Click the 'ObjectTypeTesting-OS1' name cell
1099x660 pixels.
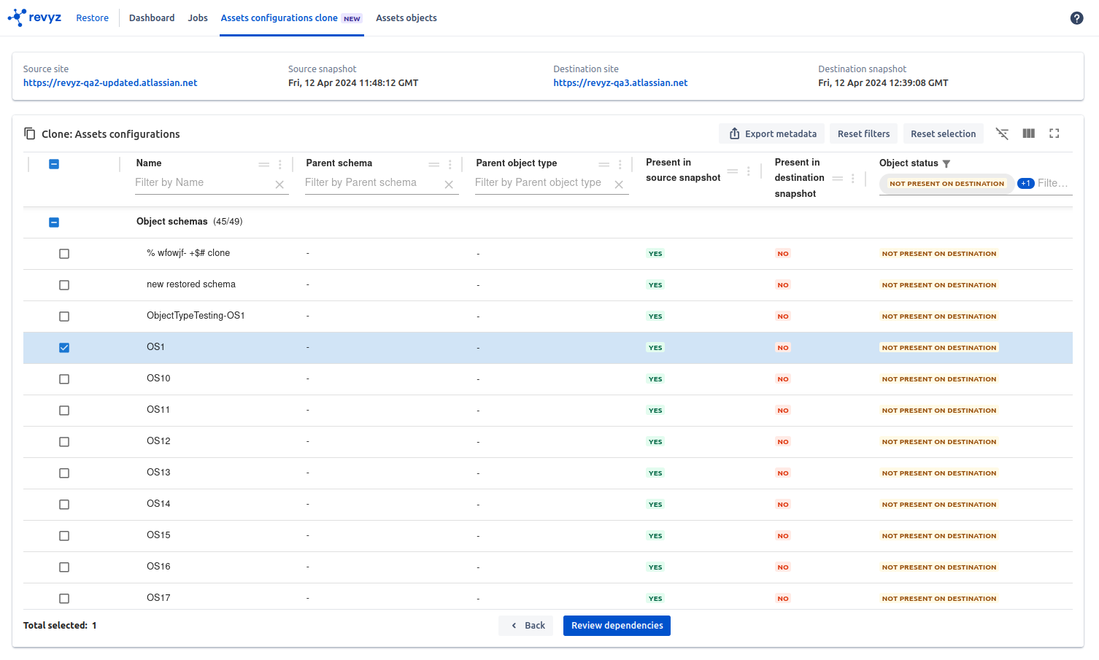[x=196, y=316]
